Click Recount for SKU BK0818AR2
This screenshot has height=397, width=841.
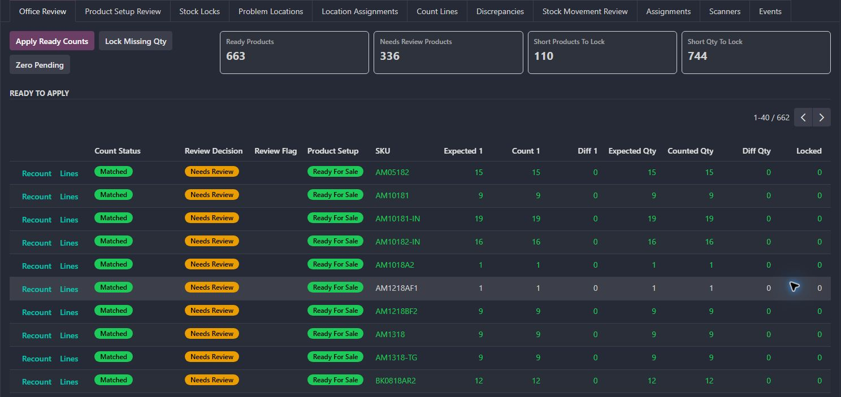37,382
